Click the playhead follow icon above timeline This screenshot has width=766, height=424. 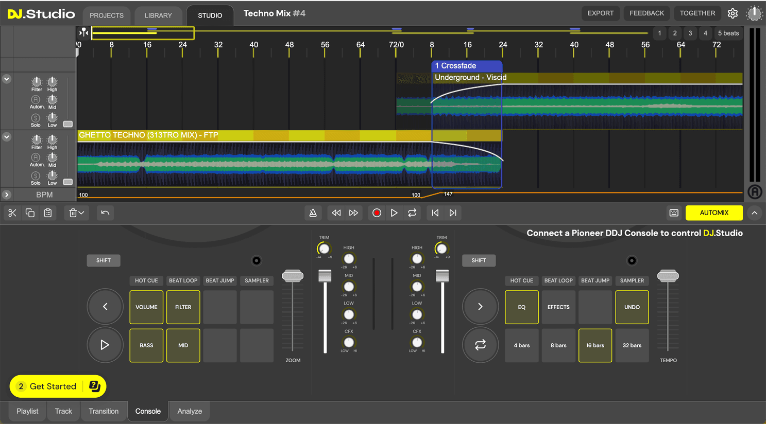(x=83, y=32)
